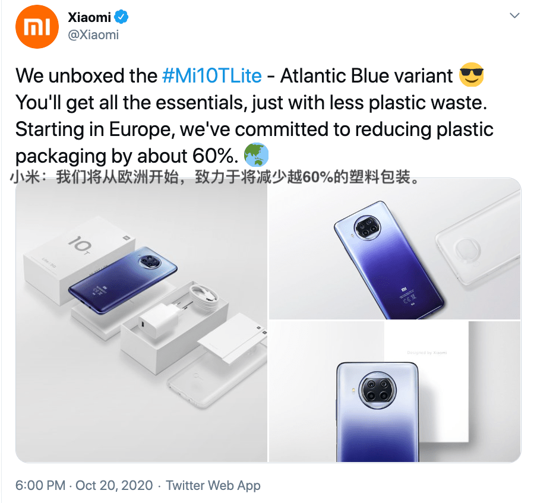Click the 10T box in unboxing photo
The width and height of the screenshot is (534, 503).
pos(79,260)
